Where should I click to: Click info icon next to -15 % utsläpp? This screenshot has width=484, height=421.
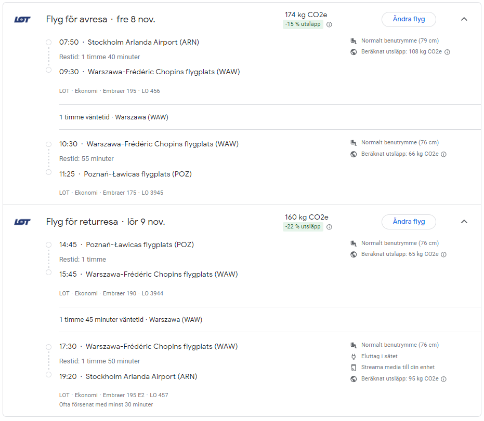(x=329, y=24)
